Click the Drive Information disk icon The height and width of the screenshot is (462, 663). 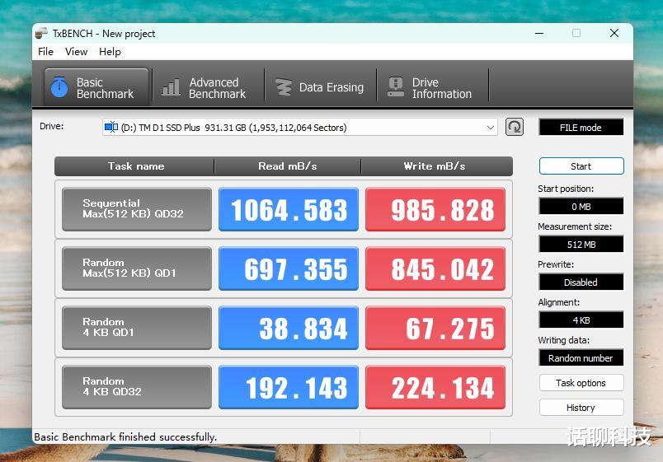[x=396, y=87]
